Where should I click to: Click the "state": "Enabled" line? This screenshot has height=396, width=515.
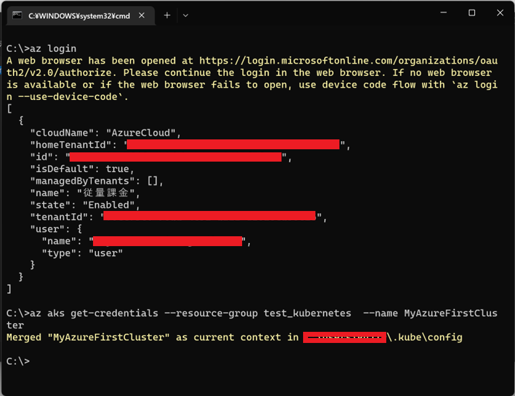tap(85, 205)
